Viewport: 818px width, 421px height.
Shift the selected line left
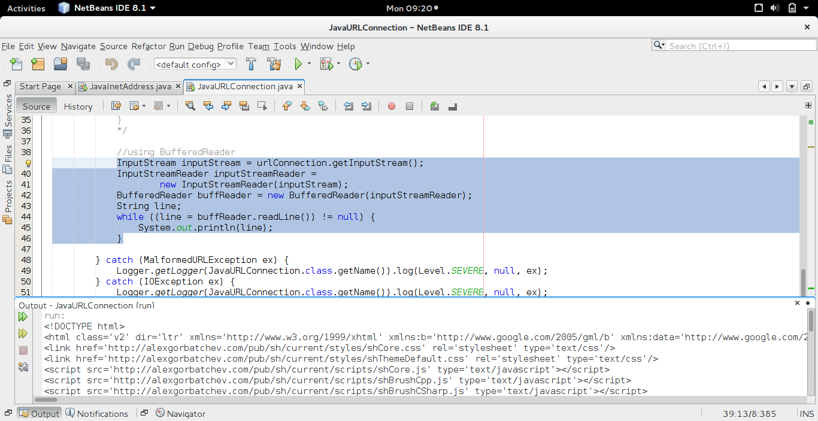tap(349, 106)
